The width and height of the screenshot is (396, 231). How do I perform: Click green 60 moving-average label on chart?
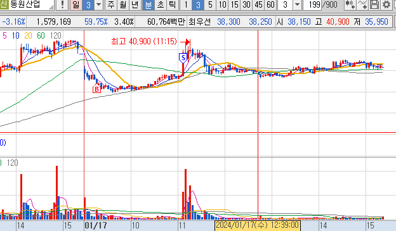[x=41, y=36]
